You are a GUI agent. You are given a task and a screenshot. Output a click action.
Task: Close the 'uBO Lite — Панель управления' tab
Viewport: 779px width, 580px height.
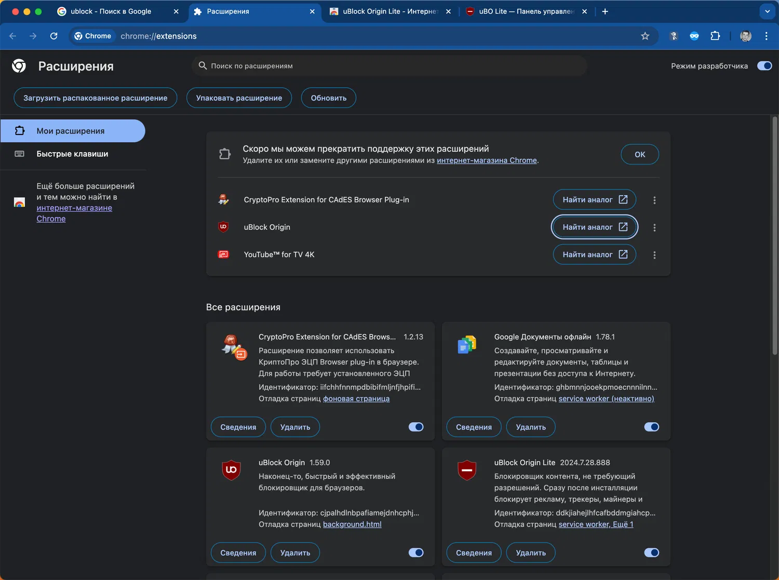point(584,11)
